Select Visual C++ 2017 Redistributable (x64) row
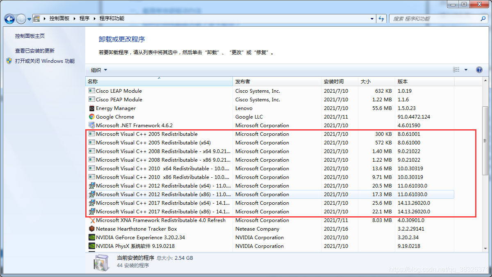Viewport: 492px width, 277px height. click(271, 203)
